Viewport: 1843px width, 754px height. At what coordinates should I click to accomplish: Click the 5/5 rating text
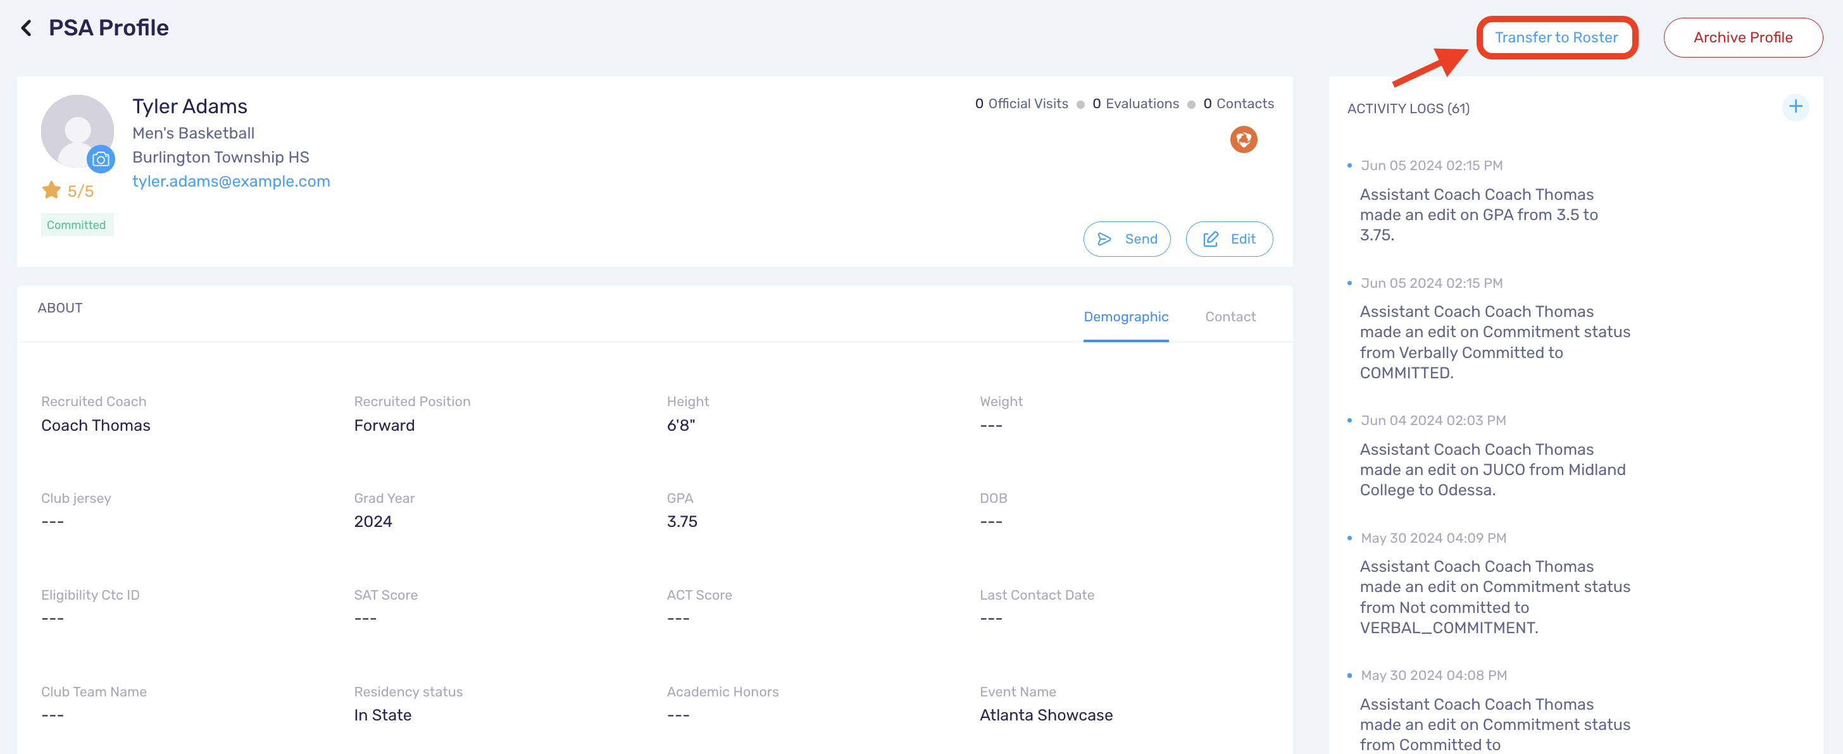coord(81,191)
